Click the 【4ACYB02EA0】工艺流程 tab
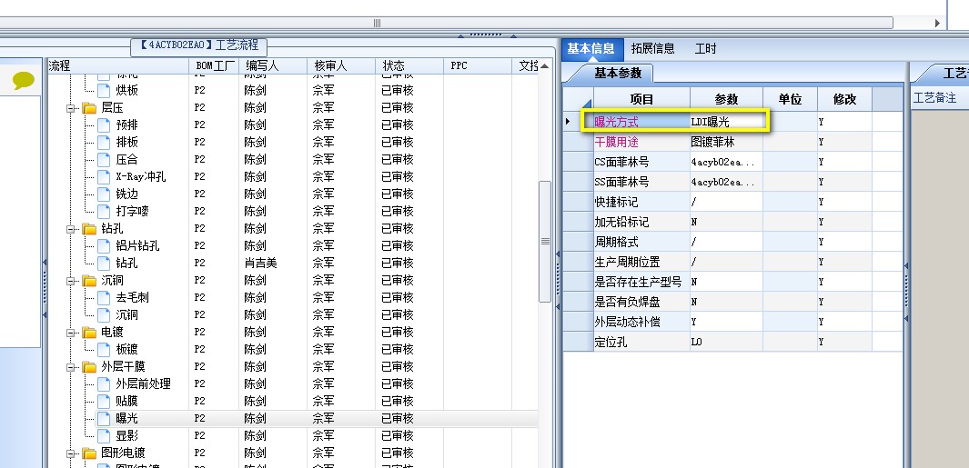The image size is (969, 468). click(199, 45)
